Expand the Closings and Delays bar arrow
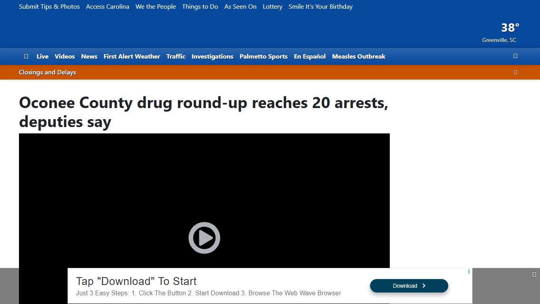Image resolution: width=540 pixels, height=304 pixels. [x=515, y=72]
